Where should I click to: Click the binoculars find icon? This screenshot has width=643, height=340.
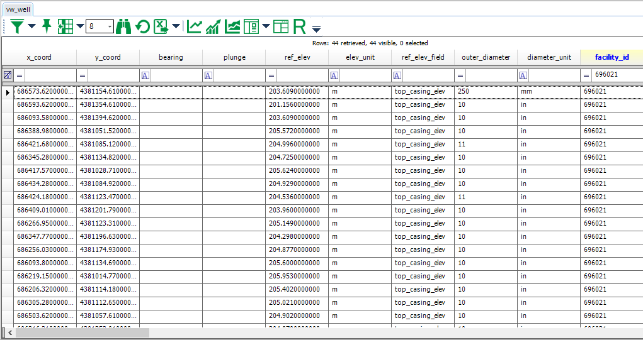[123, 26]
